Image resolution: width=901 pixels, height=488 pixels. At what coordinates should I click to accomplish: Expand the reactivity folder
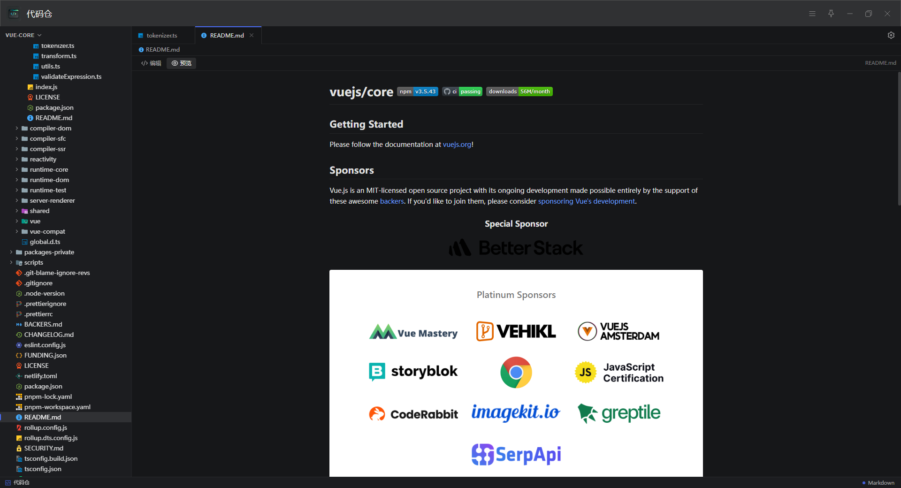(x=17, y=159)
